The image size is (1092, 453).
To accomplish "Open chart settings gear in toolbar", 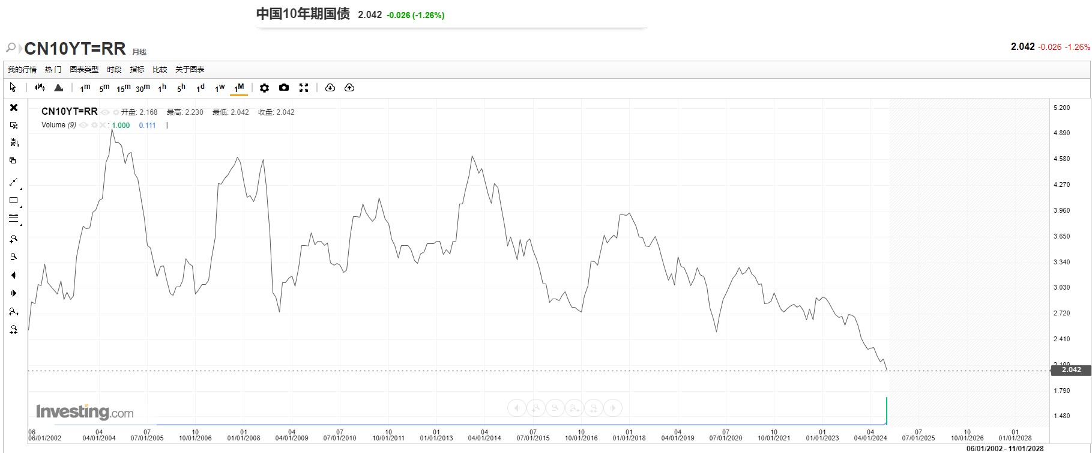I will tap(264, 88).
